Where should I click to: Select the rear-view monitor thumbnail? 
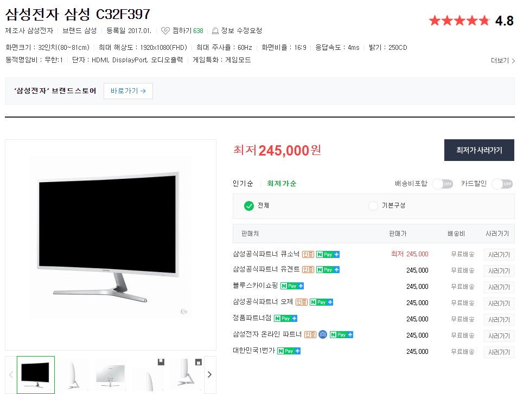click(x=111, y=374)
